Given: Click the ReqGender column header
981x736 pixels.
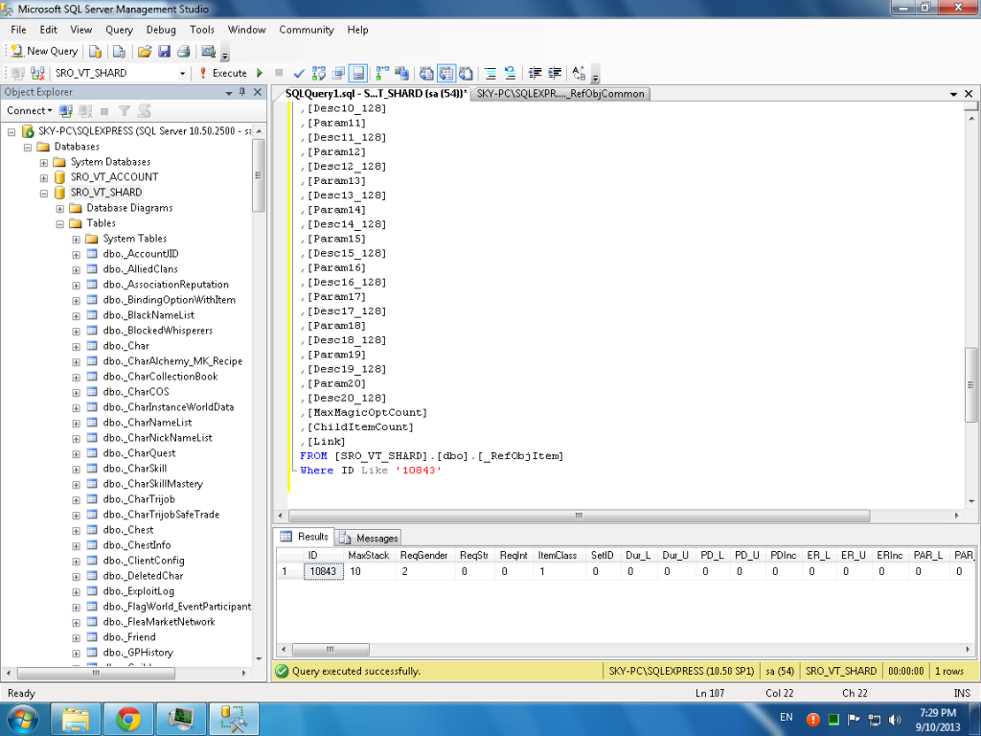Looking at the screenshot, I should (x=424, y=555).
